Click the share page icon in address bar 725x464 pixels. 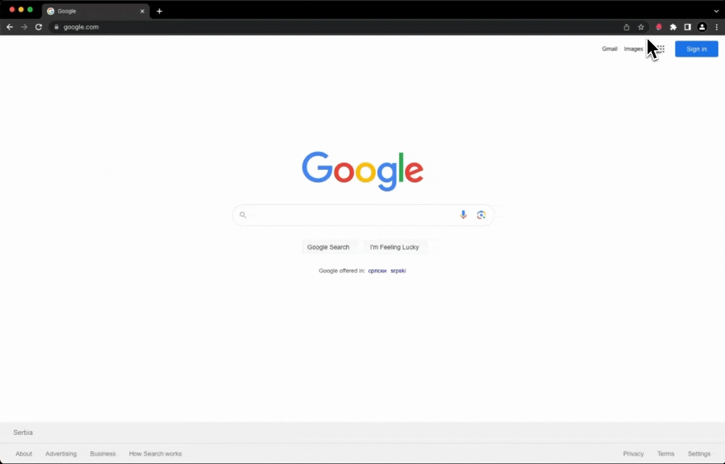tap(626, 27)
